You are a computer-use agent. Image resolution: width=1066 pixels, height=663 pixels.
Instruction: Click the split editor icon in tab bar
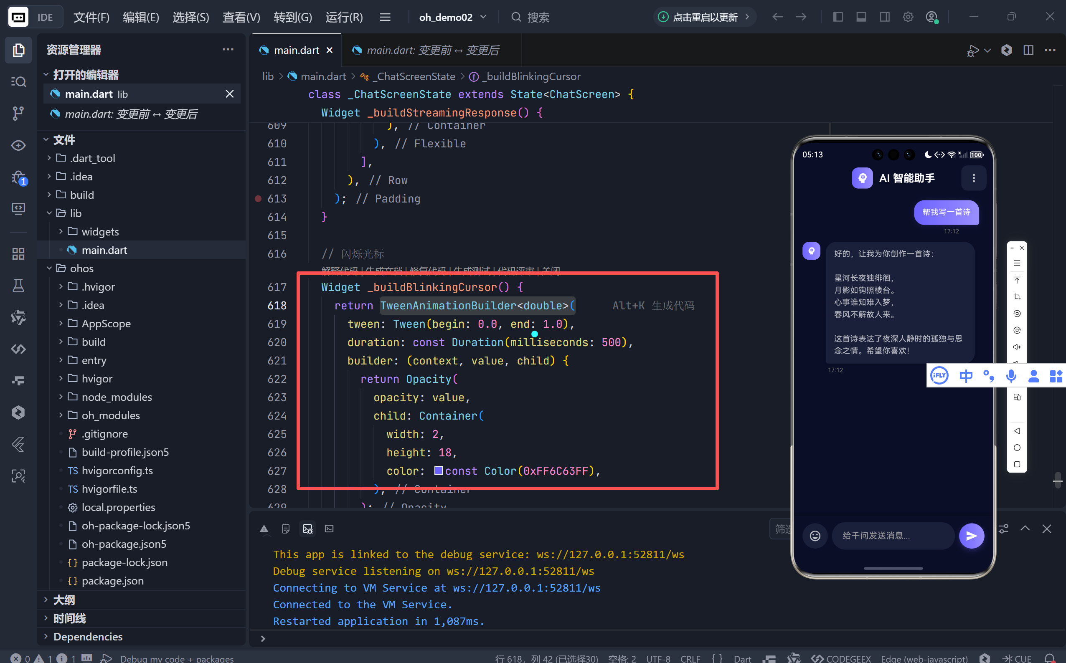click(x=1028, y=50)
